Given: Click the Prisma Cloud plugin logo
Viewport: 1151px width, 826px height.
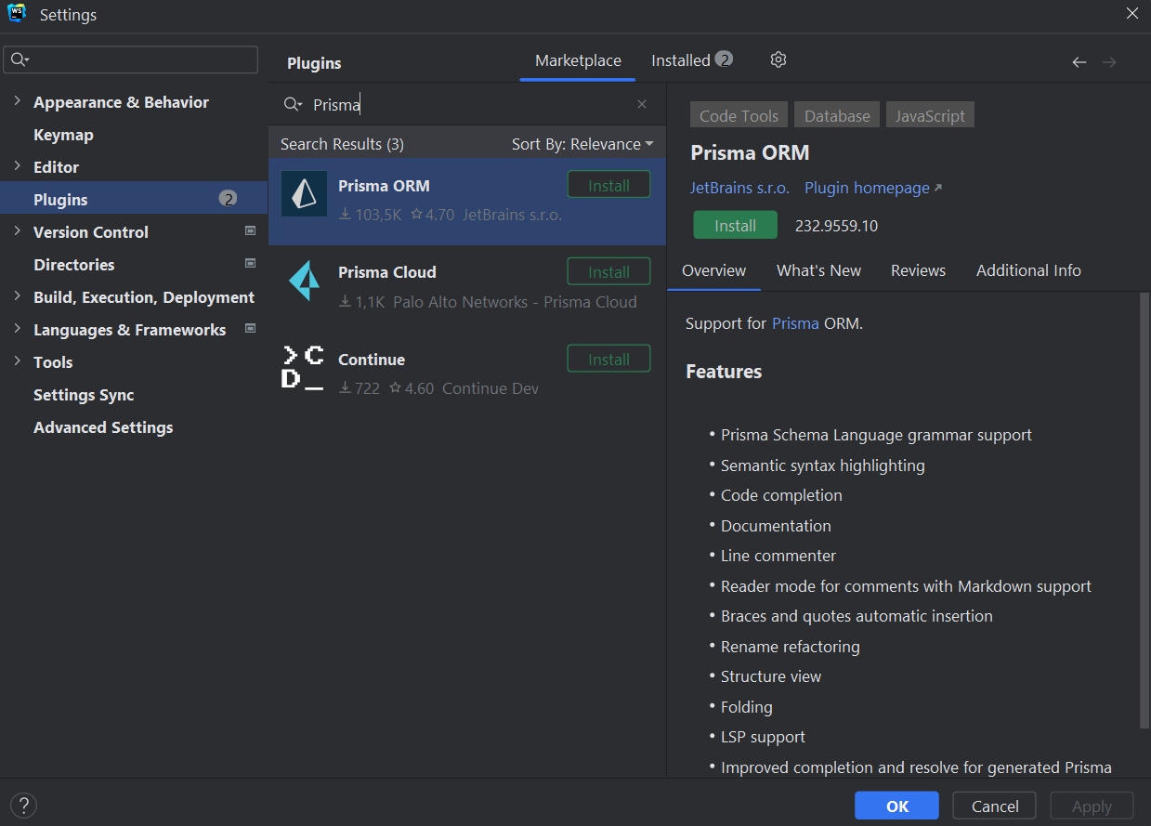Looking at the screenshot, I should coord(304,281).
